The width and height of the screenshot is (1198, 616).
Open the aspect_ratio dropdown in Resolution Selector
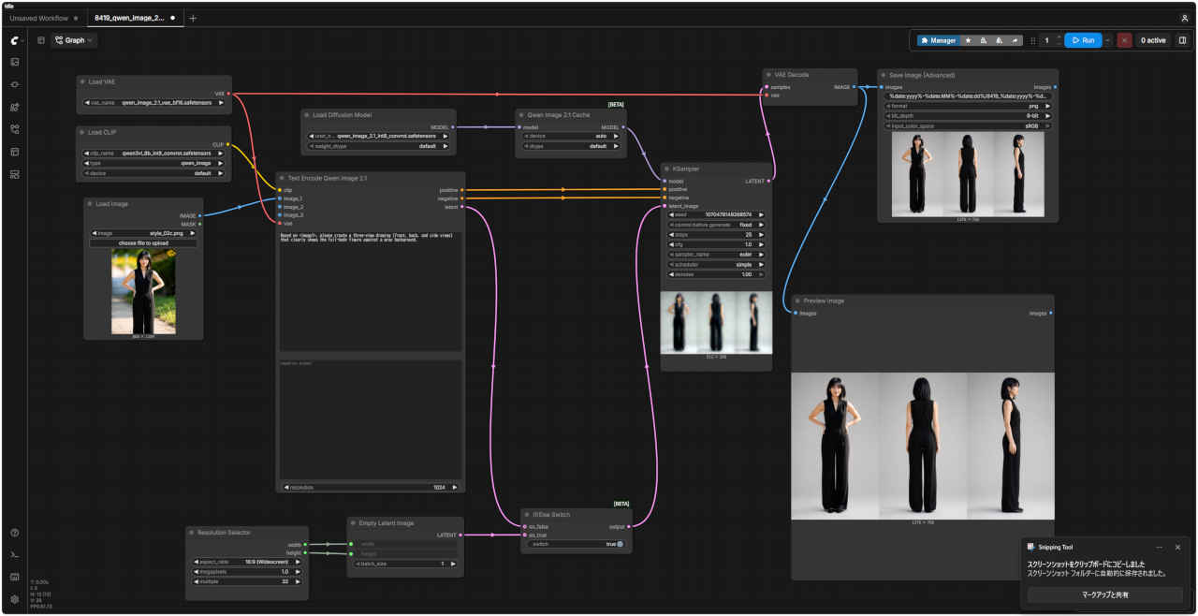point(247,562)
